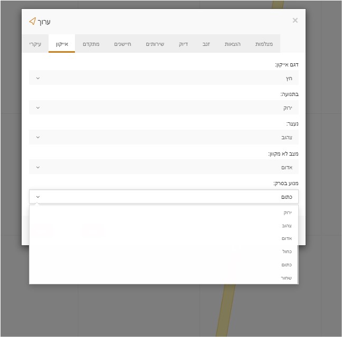Collapse the open מנוע בסרק dropdown
Viewport: 342px width, 337px height.
click(x=164, y=197)
